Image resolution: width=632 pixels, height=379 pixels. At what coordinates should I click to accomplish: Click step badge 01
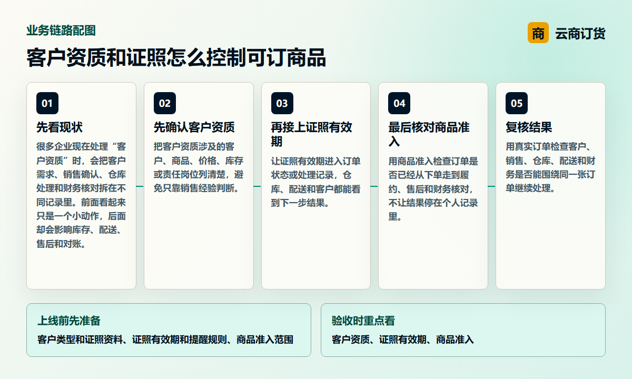(x=47, y=103)
